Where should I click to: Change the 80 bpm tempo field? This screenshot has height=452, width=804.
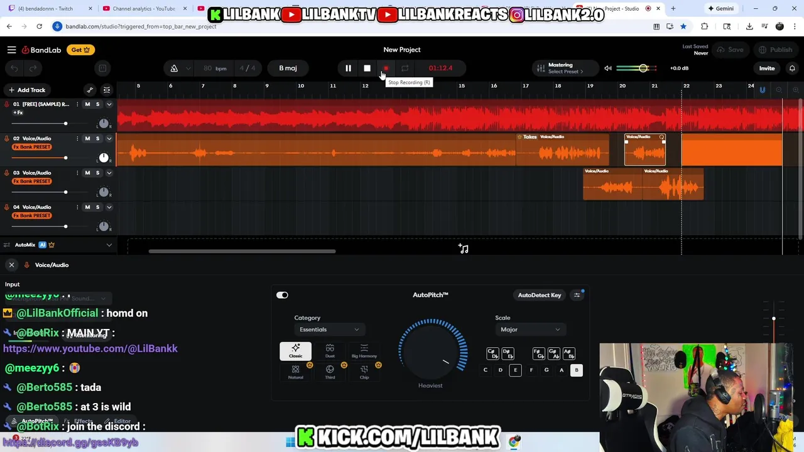point(215,68)
